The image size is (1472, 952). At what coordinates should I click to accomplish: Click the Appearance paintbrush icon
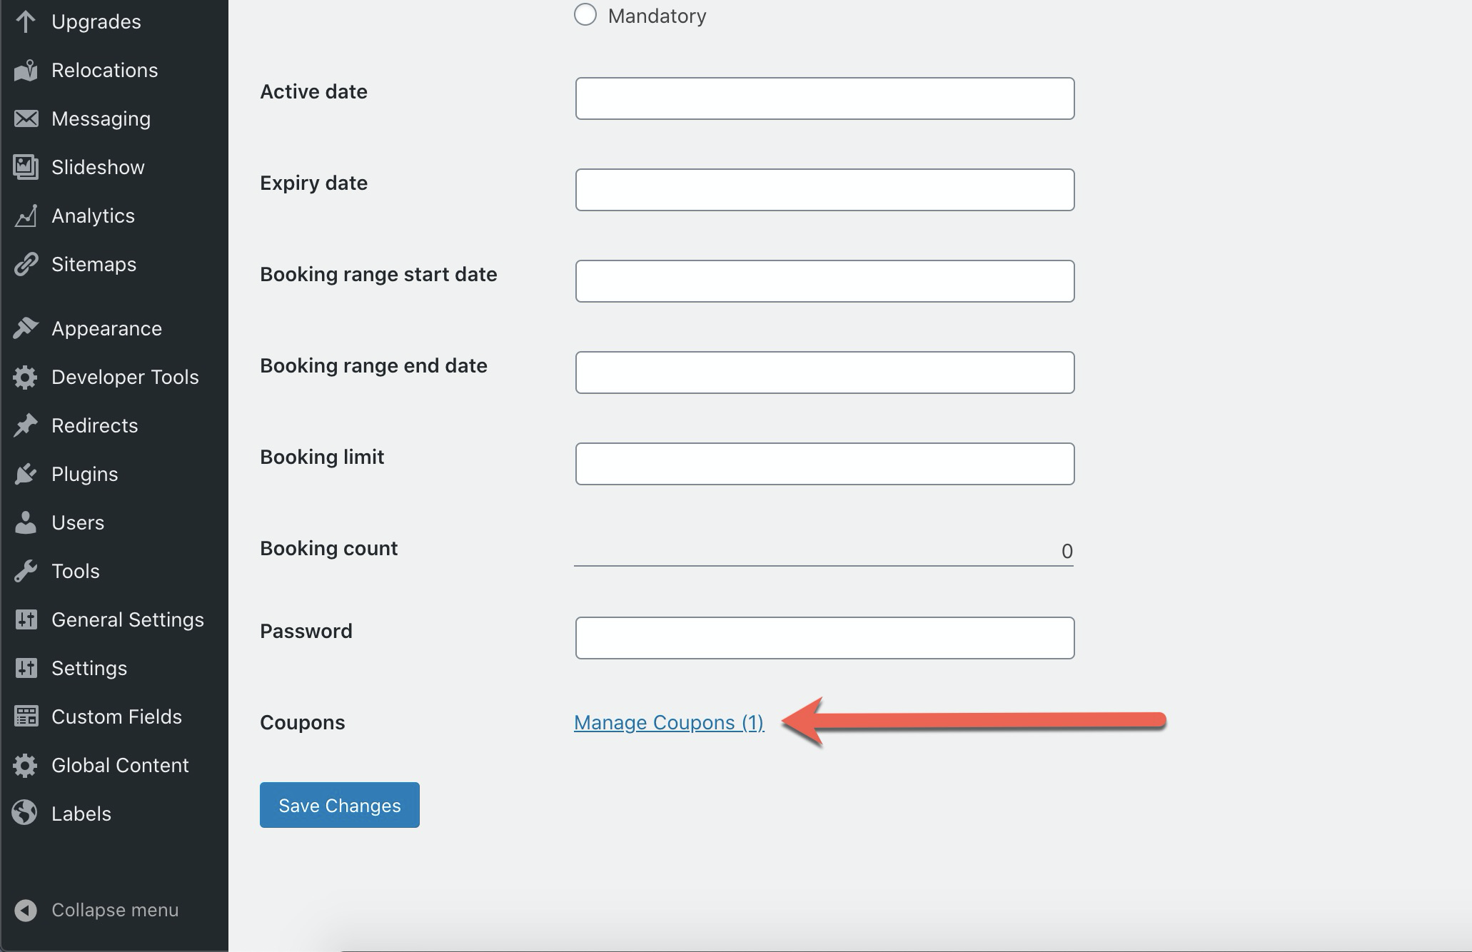[26, 328]
